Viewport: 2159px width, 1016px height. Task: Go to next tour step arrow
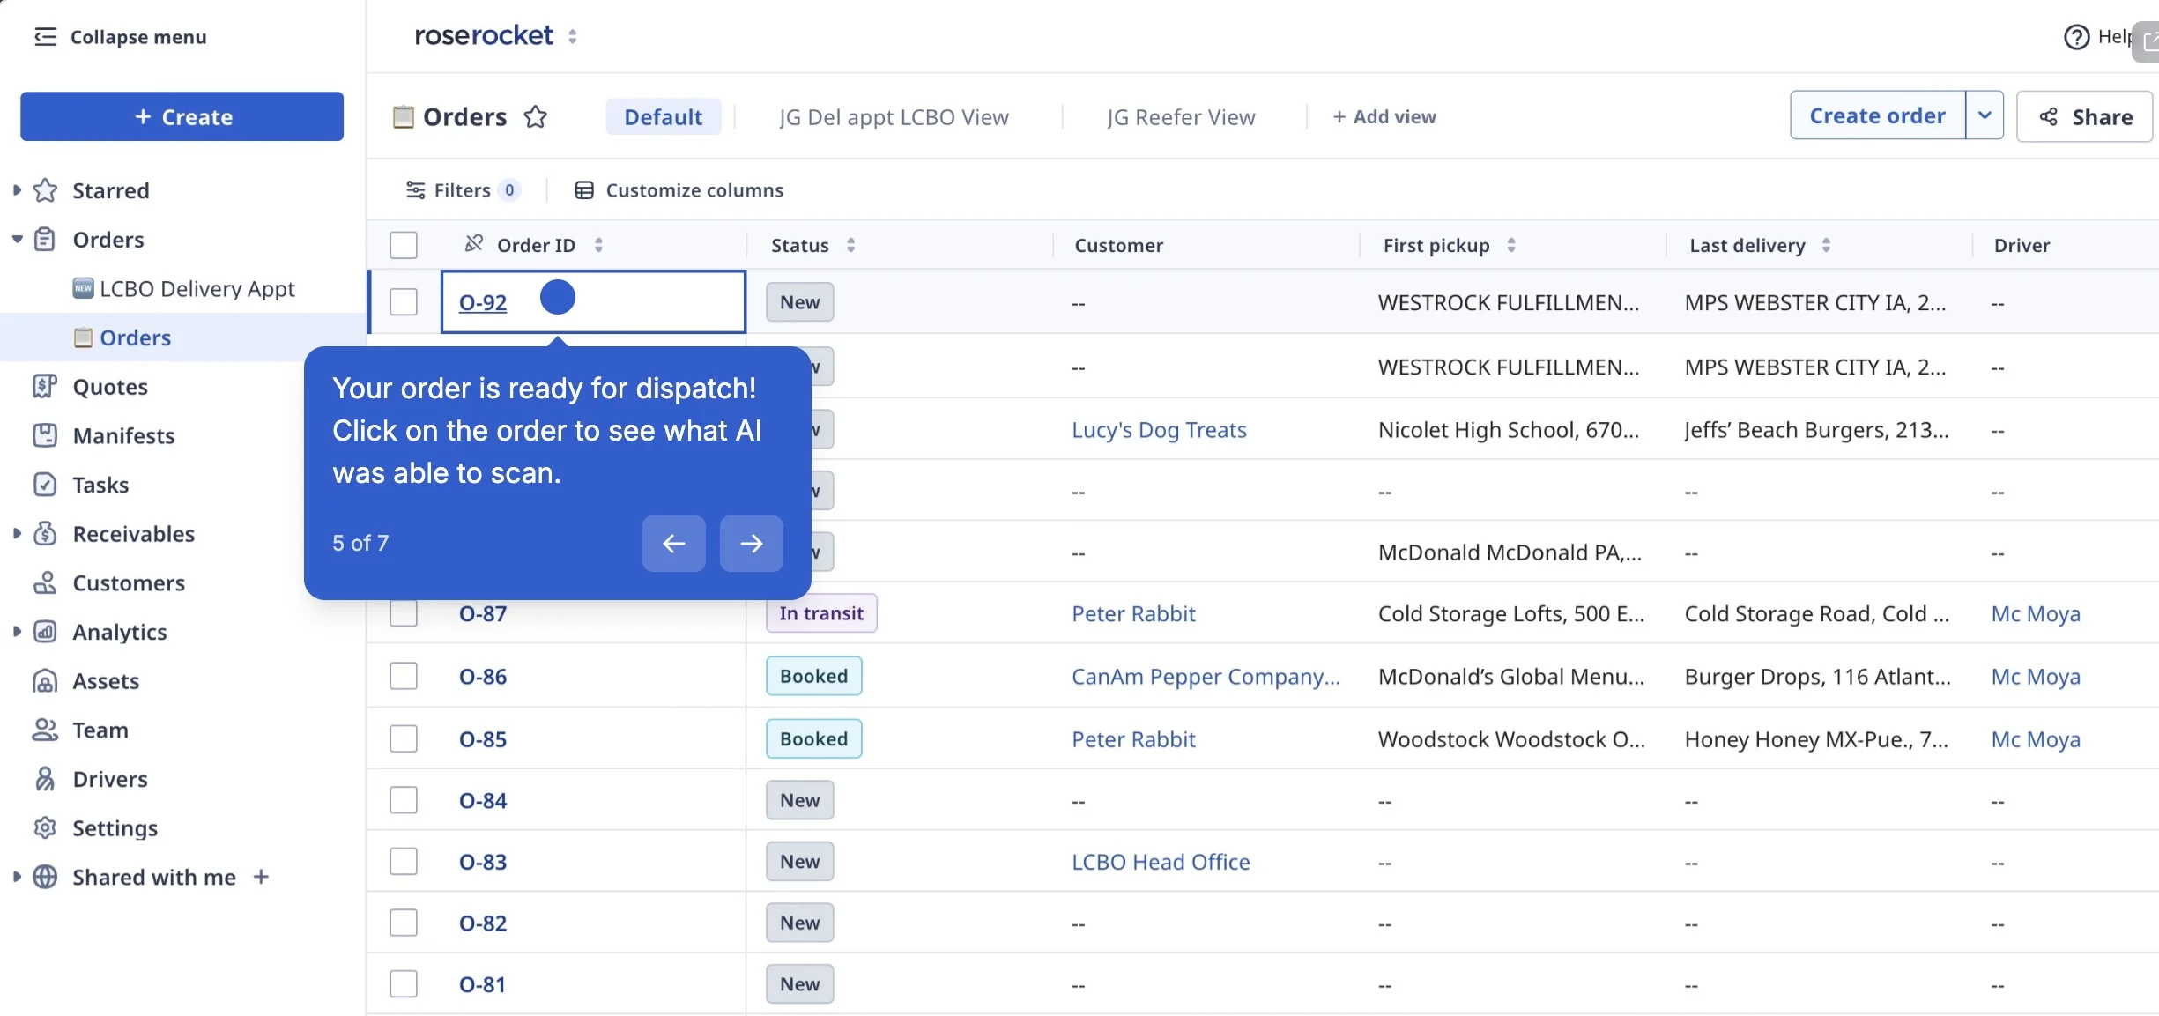(751, 544)
